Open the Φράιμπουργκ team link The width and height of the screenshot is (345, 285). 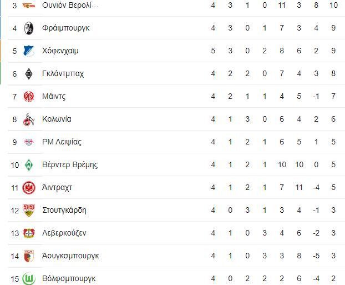click(65, 28)
